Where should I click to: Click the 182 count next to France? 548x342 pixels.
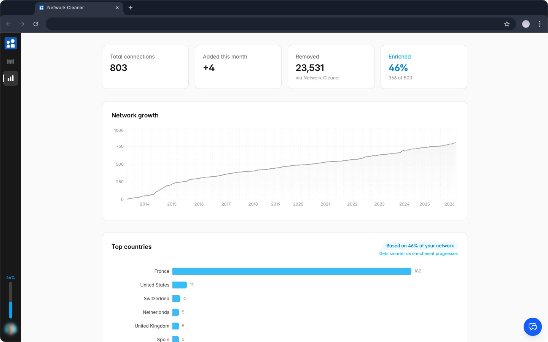pos(418,271)
